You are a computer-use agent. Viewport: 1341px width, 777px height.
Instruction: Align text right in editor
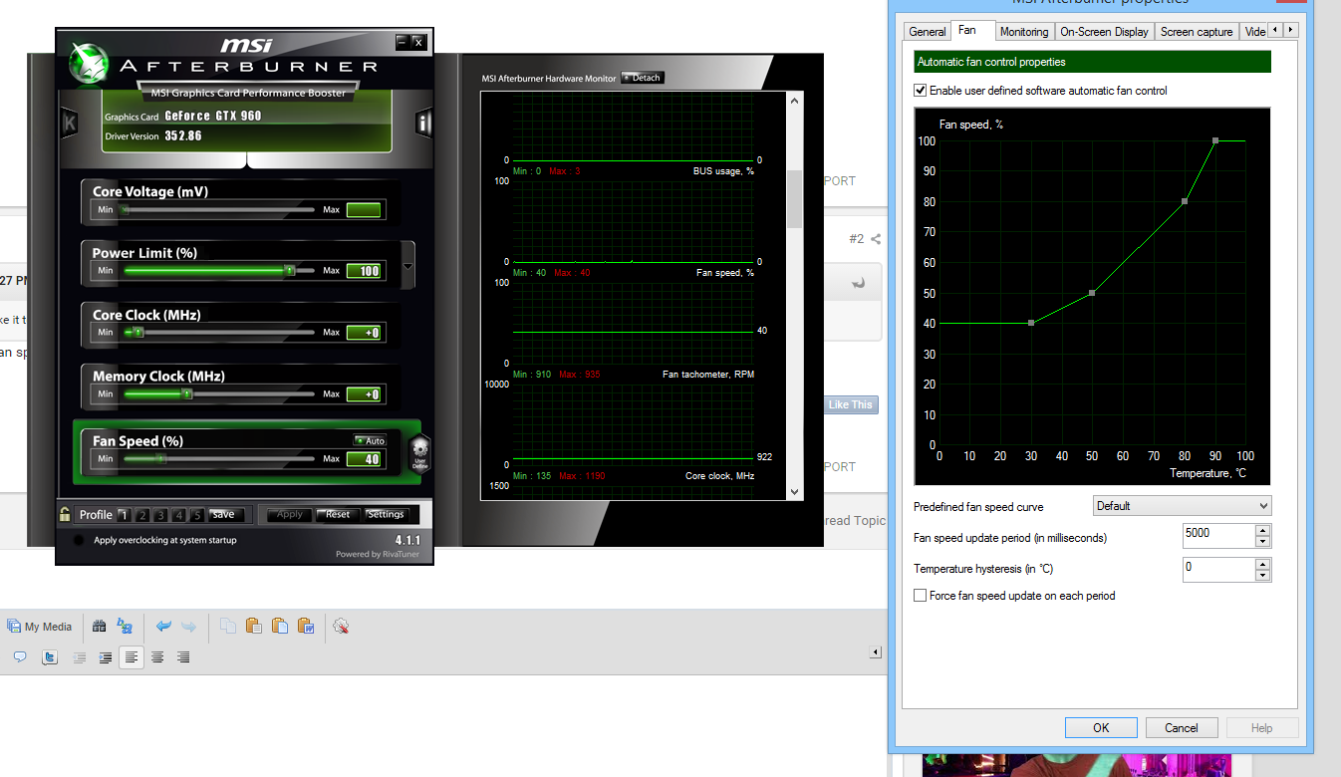[x=183, y=657]
